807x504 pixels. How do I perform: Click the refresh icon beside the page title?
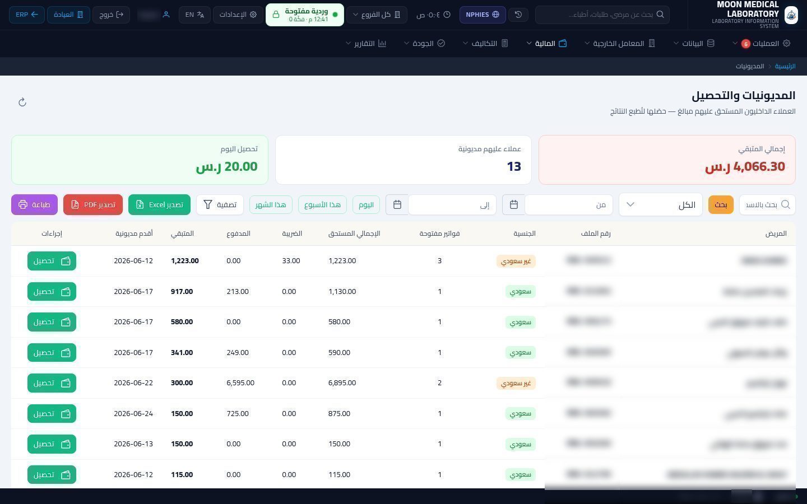pos(22,102)
